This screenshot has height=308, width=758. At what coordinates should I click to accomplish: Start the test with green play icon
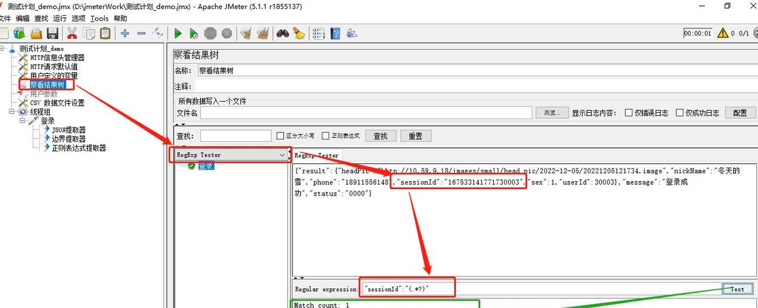pyautogui.click(x=178, y=33)
